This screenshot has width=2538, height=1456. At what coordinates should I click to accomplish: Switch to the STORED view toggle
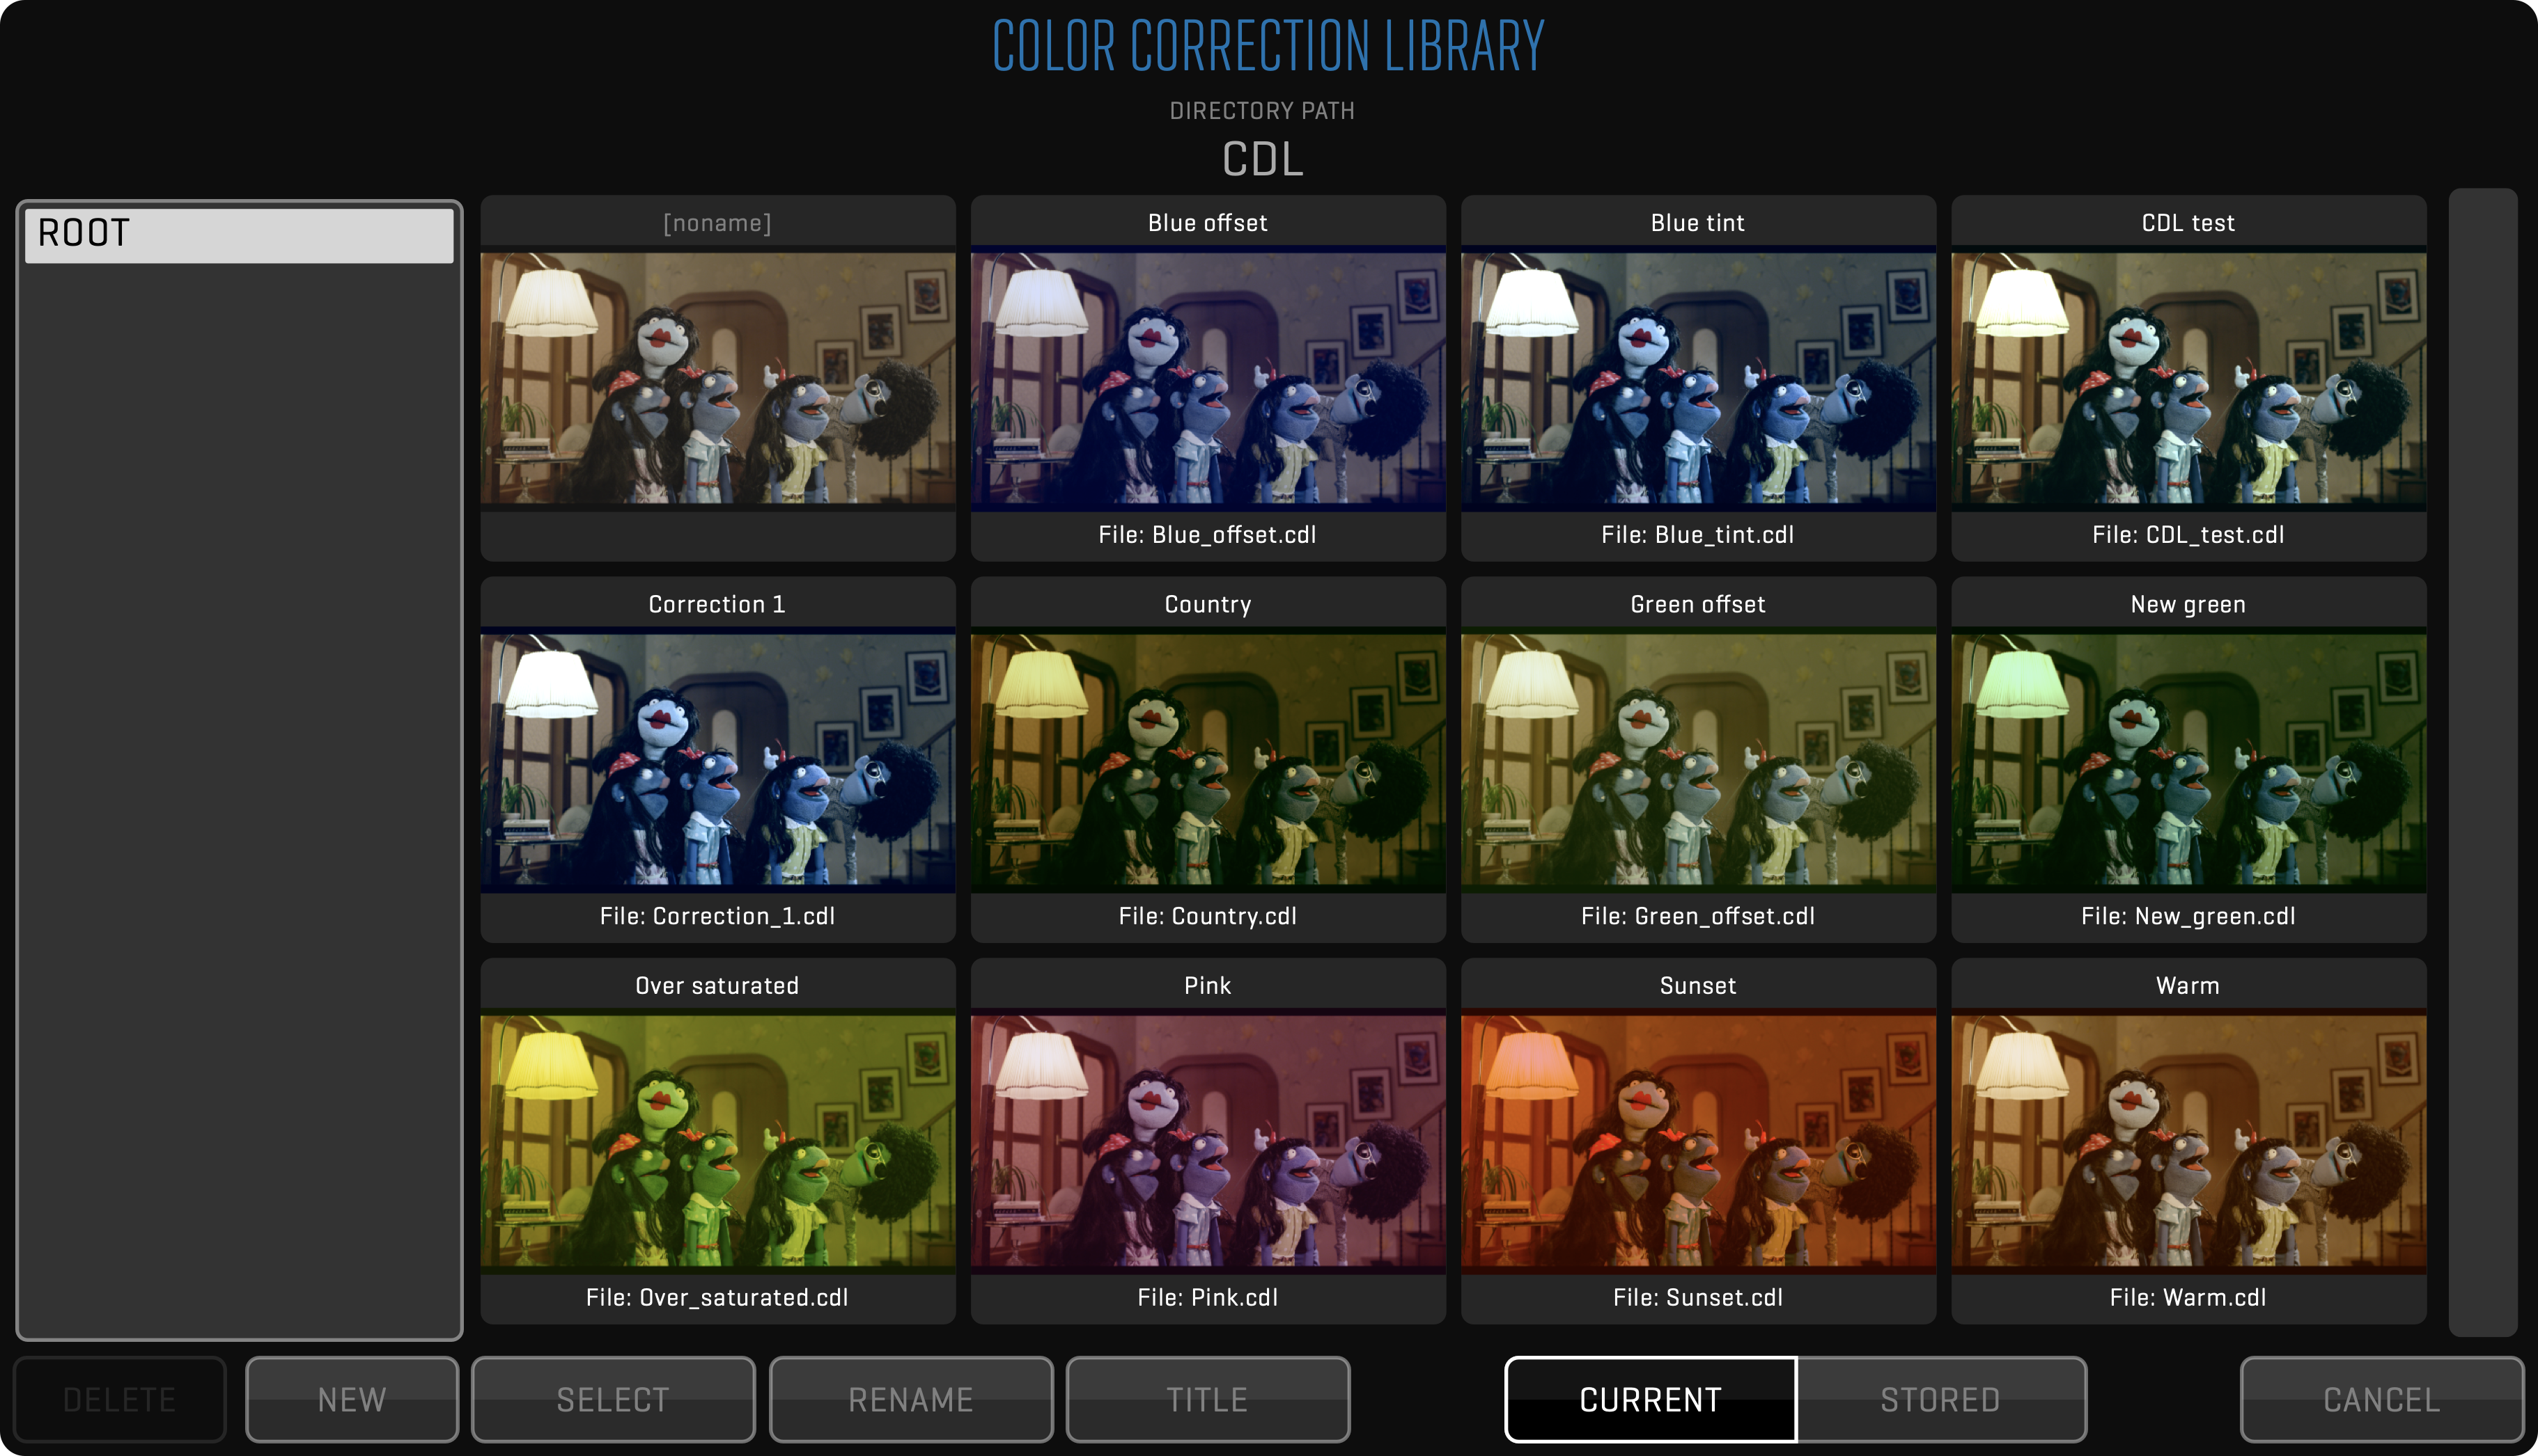click(1941, 1399)
